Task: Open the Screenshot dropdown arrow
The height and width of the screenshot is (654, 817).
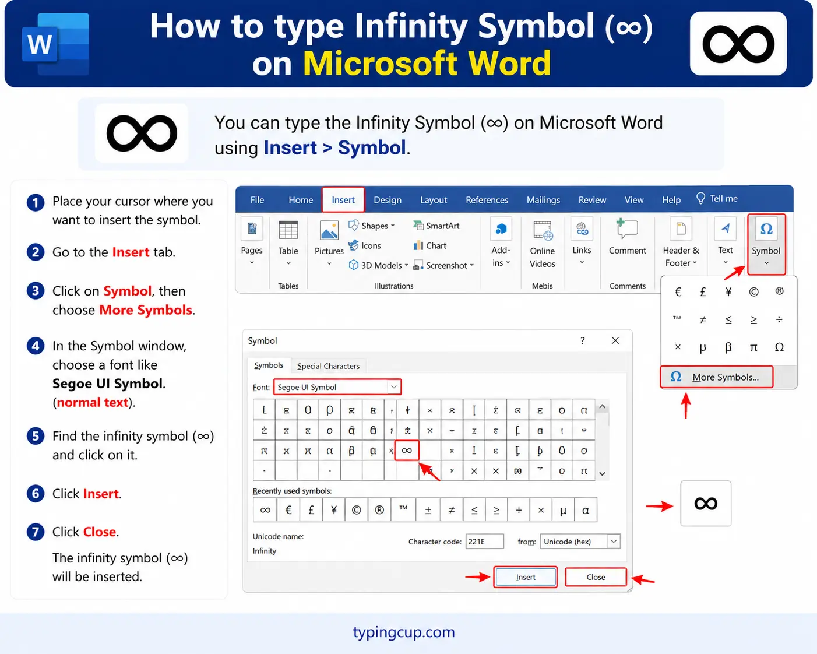Action: coord(472,265)
